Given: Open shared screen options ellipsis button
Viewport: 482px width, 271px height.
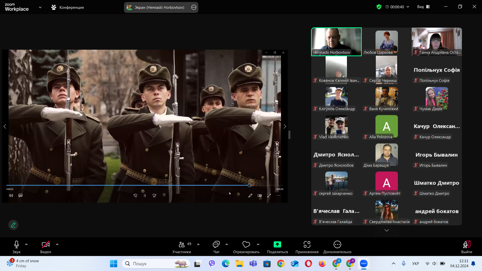Looking at the screenshot, I should pos(194,7).
